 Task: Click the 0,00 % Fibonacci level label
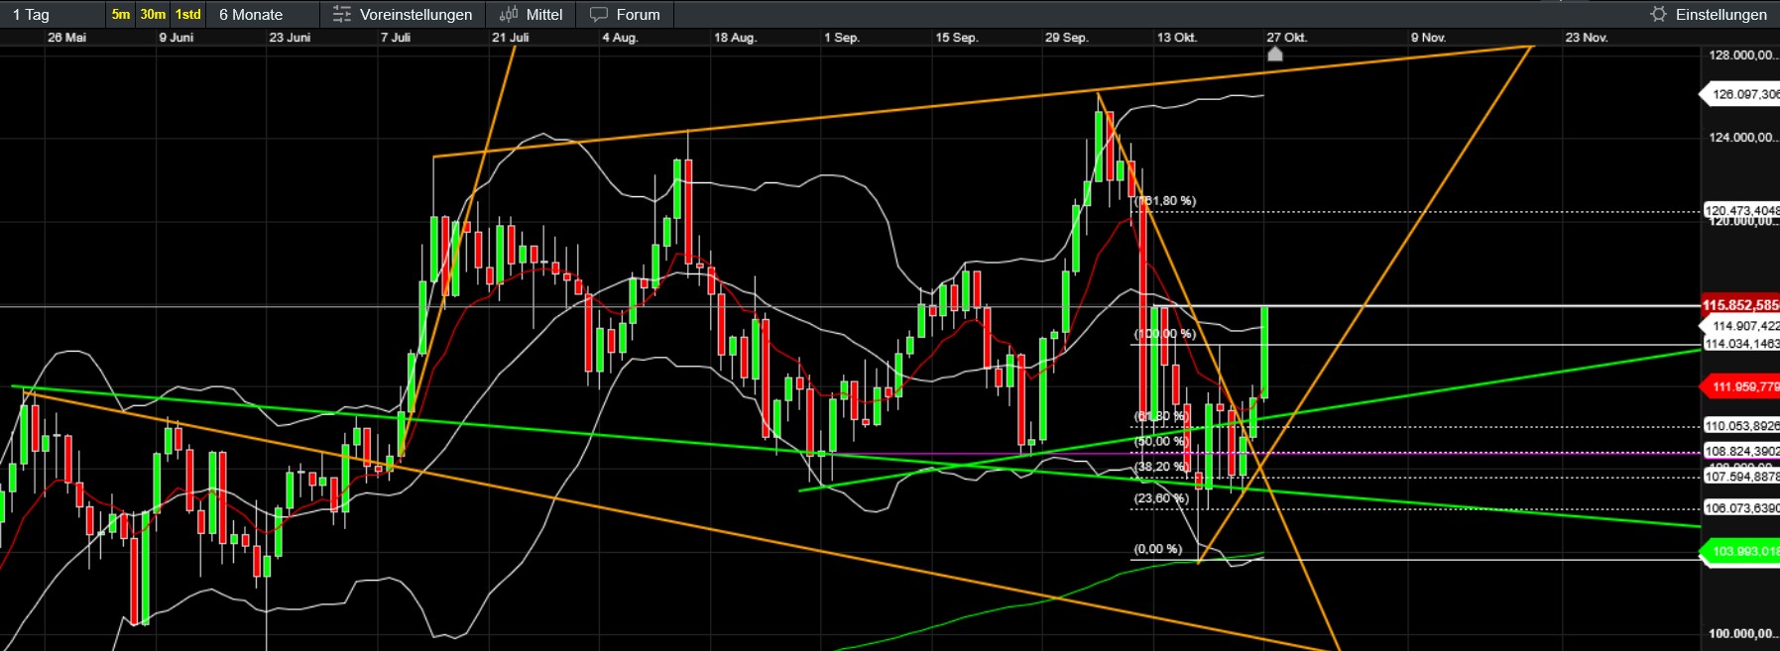[1157, 549]
